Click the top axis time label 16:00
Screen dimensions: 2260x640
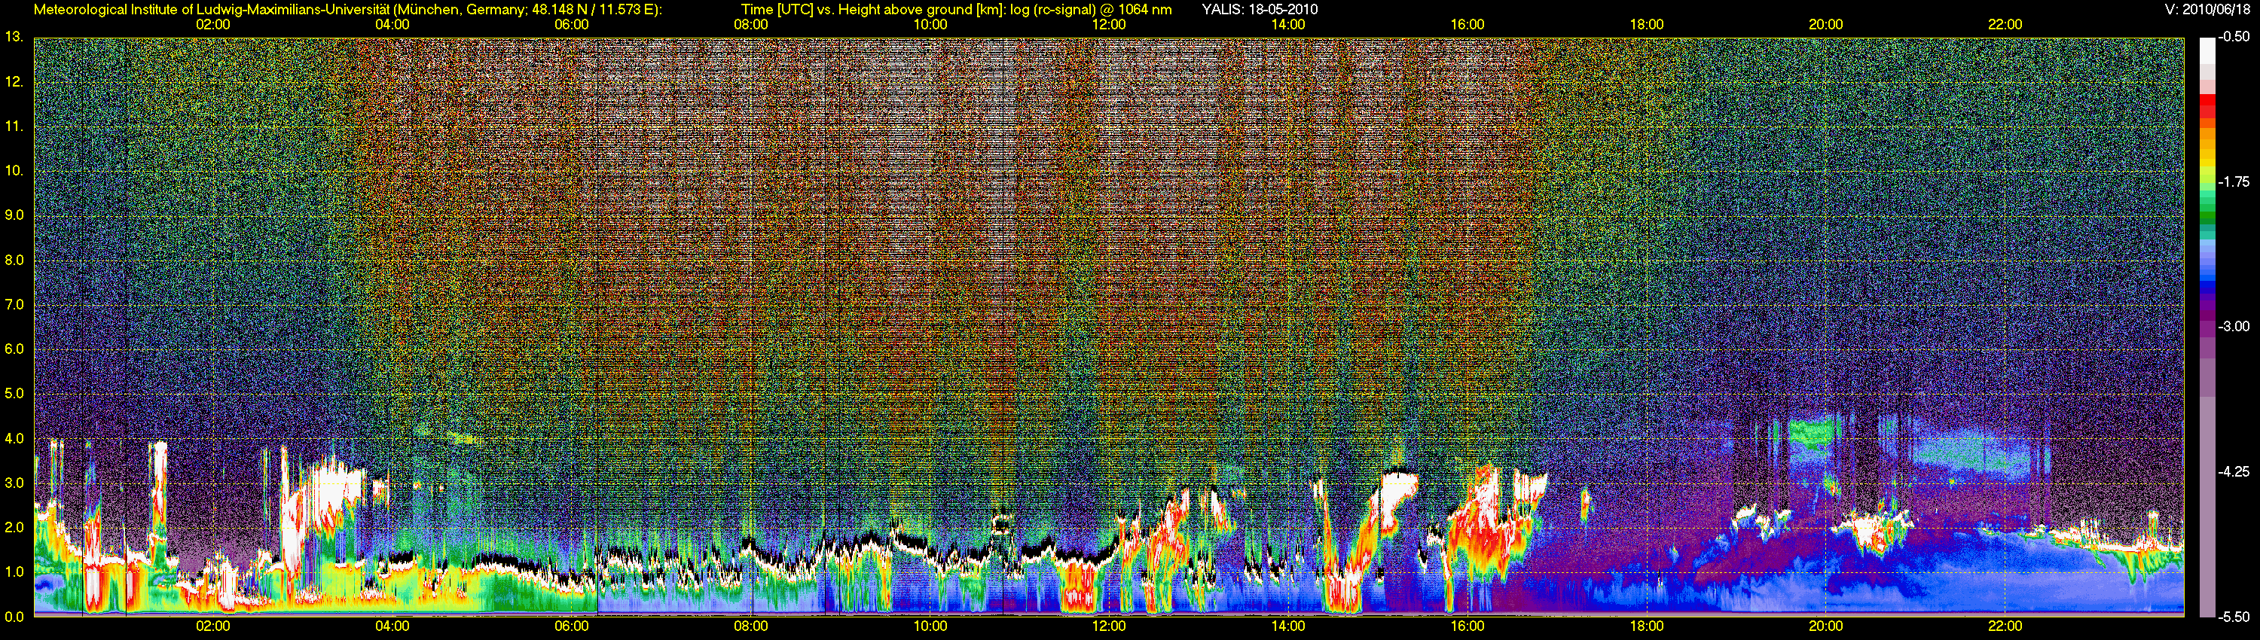(1467, 25)
